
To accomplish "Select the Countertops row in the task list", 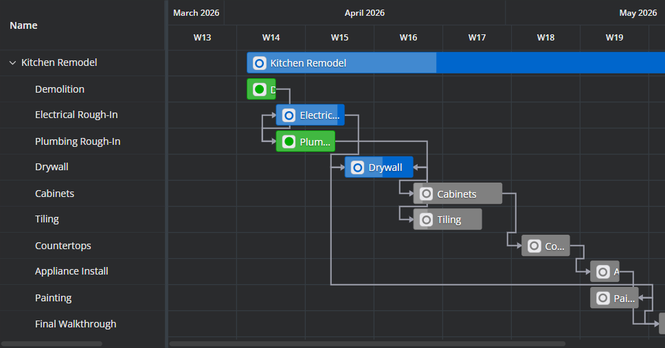I will click(x=82, y=246).
